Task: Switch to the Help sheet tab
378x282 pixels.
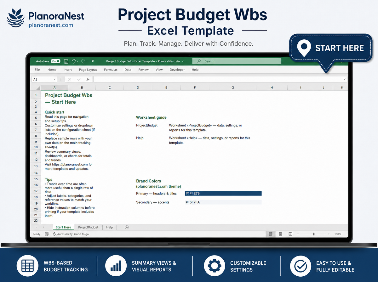Action: point(109,227)
